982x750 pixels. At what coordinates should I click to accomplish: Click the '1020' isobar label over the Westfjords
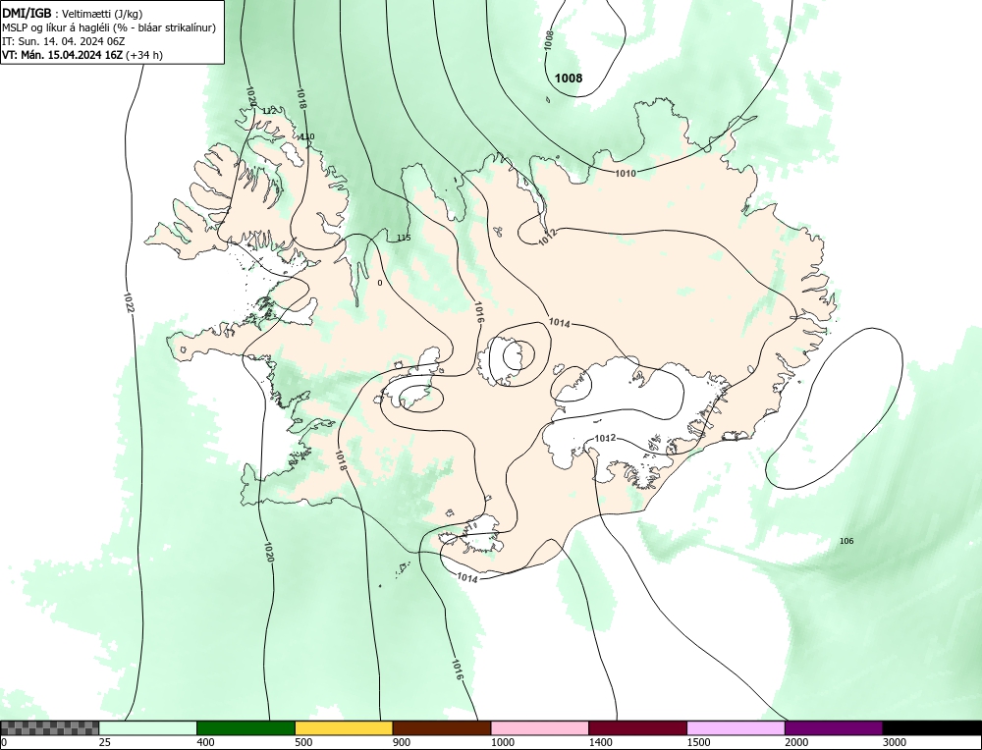click(250, 97)
